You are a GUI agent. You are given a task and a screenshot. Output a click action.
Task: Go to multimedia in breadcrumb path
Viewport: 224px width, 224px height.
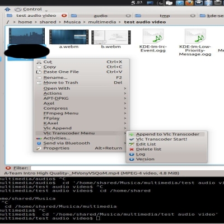click(102, 22)
